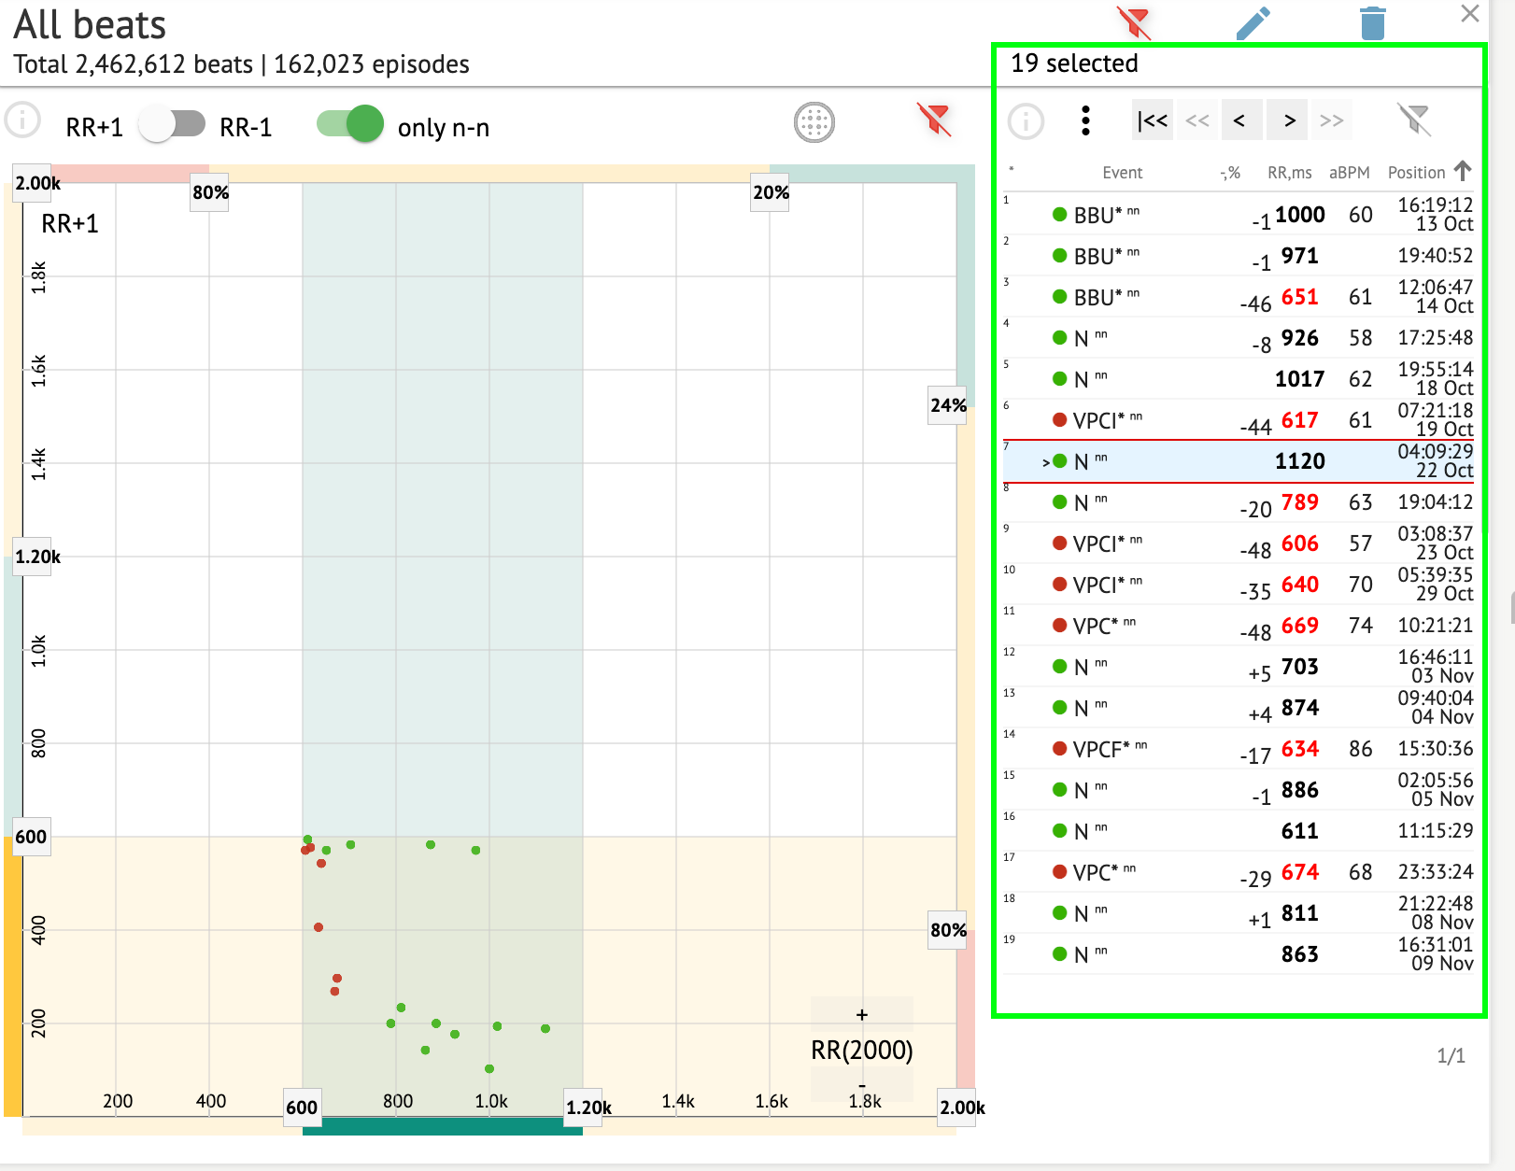Click the plus above the RR(2000) zoom control

(x=861, y=1015)
